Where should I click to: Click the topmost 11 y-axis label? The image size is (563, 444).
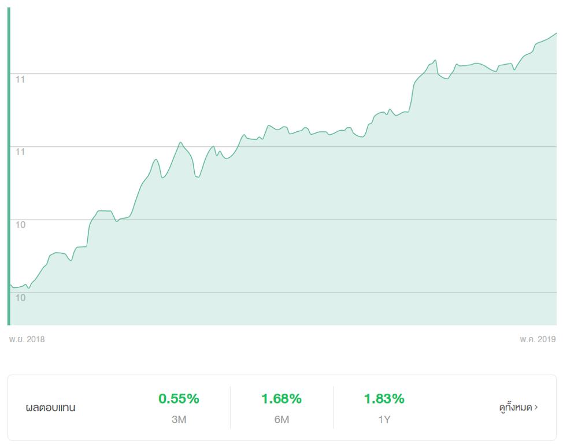pos(20,79)
